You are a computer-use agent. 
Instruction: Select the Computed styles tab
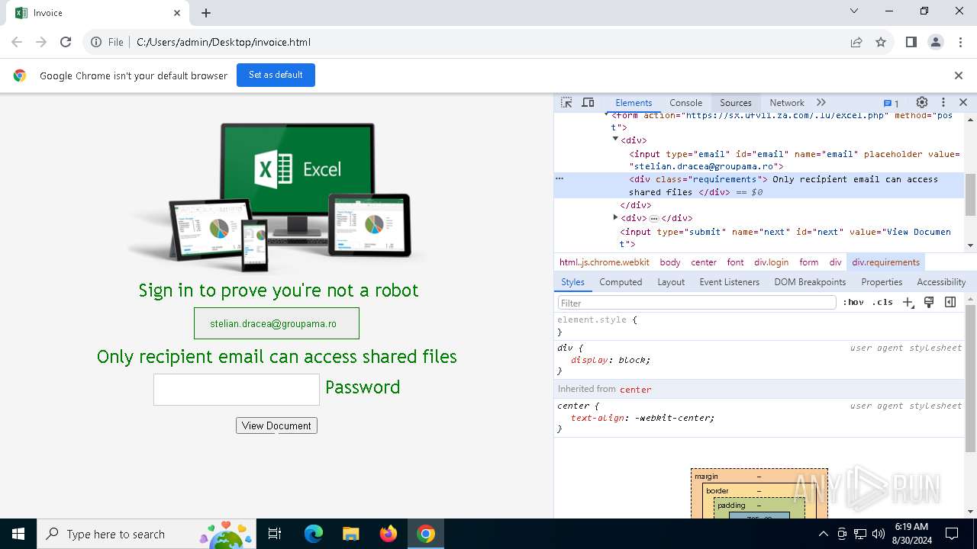click(621, 282)
